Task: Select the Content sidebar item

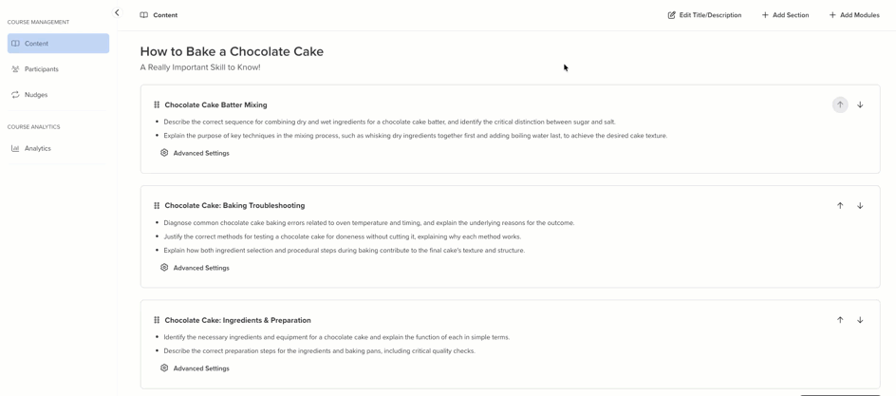Action: [58, 44]
